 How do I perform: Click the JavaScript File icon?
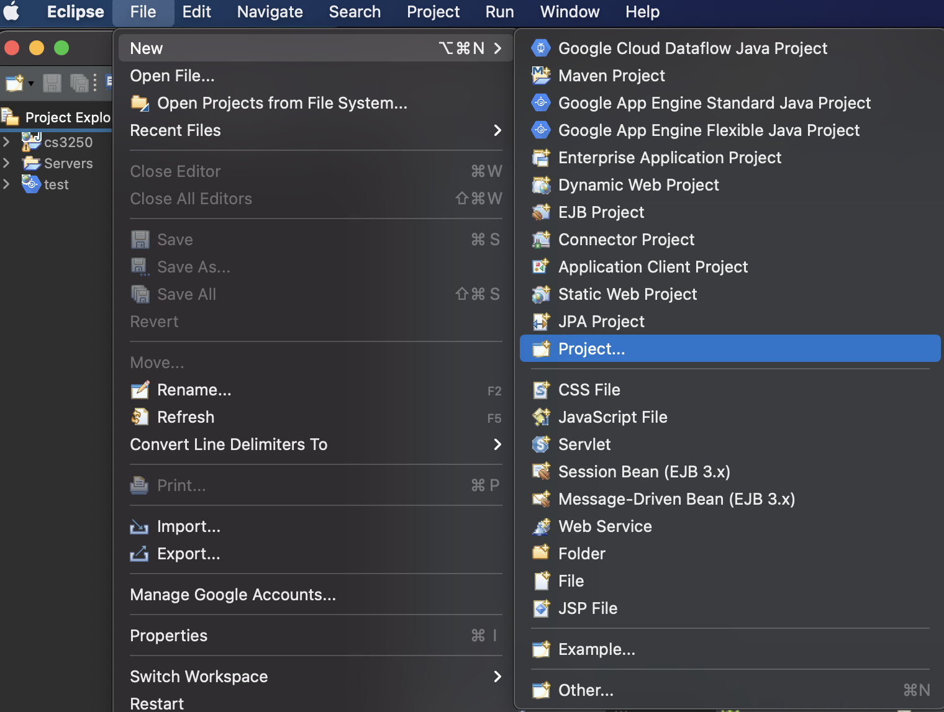(541, 417)
